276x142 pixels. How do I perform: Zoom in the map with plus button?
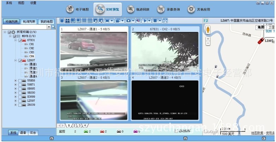(208, 39)
